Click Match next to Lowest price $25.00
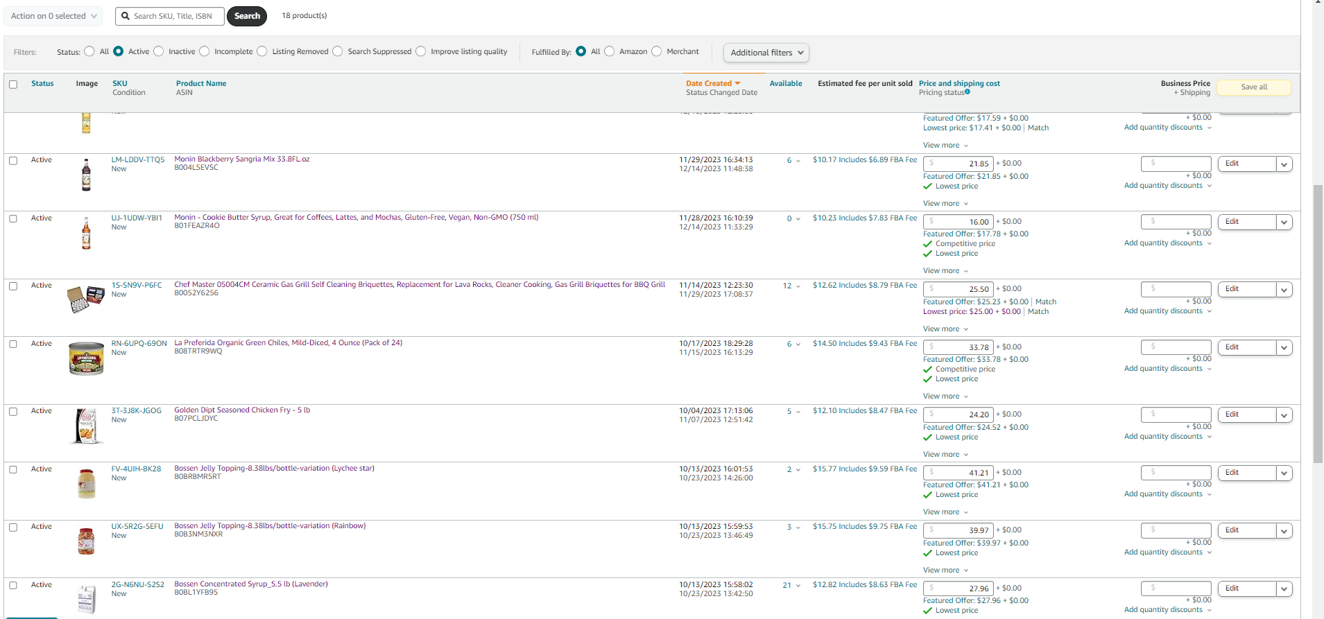 tap(1038, 312)
